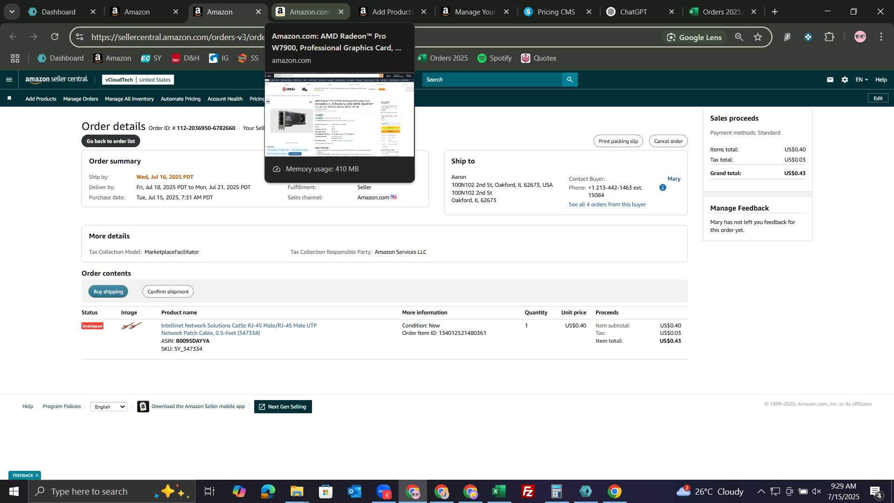Open the Seller Central hamburger menu
894x503 pixels.
(9, 80)
